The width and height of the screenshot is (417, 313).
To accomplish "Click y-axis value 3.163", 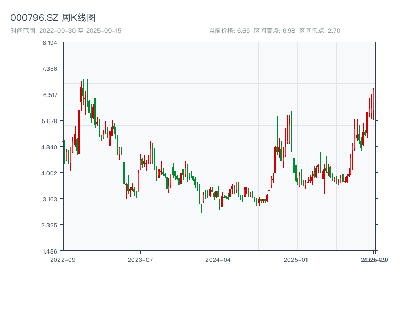I will [x=50, y=199].
